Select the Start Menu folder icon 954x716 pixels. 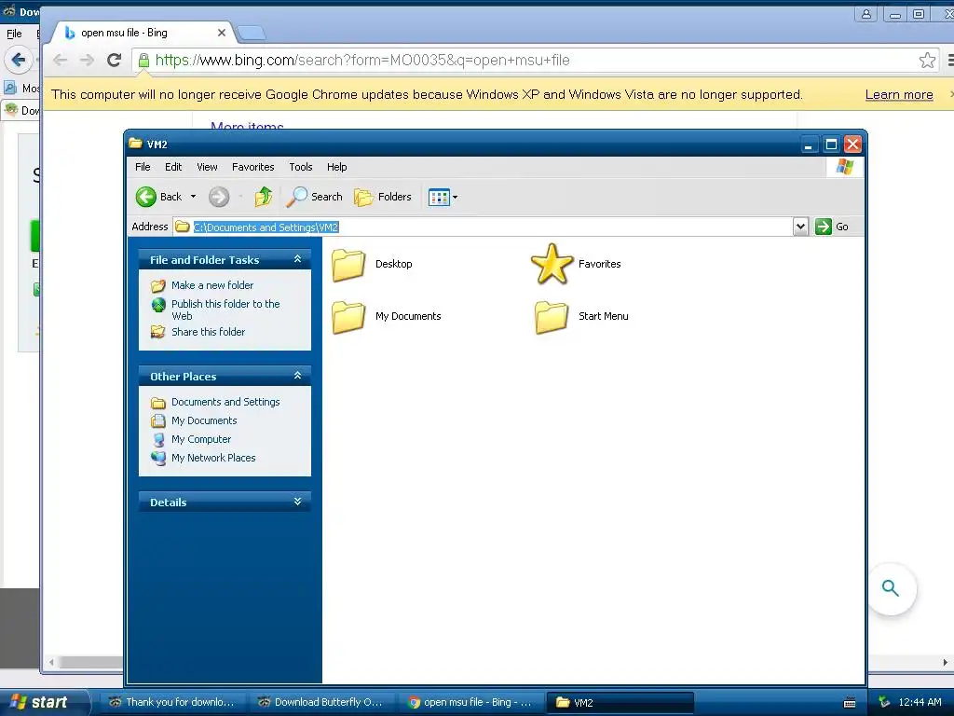552,317
